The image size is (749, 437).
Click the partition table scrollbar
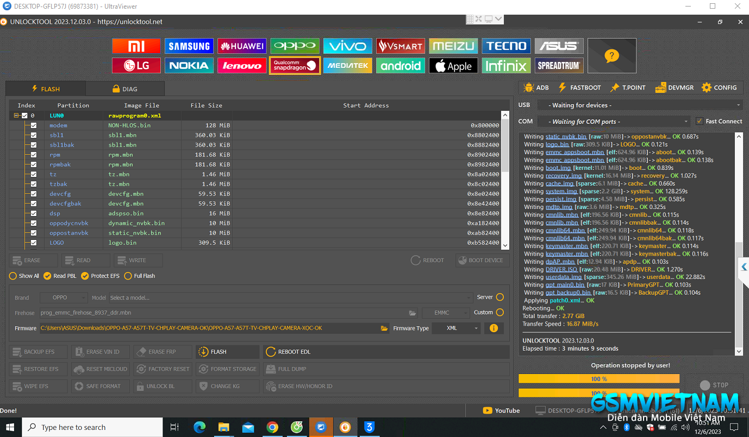(505, 180)
